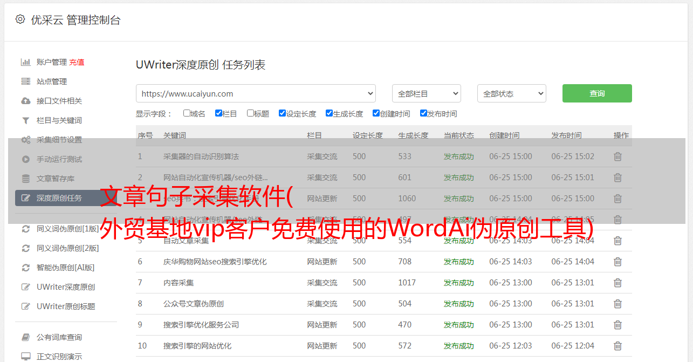Open the site URL dropdown
Image resolution: width=693 pixels, height=362 pixels.
click(x=256, y=93)
